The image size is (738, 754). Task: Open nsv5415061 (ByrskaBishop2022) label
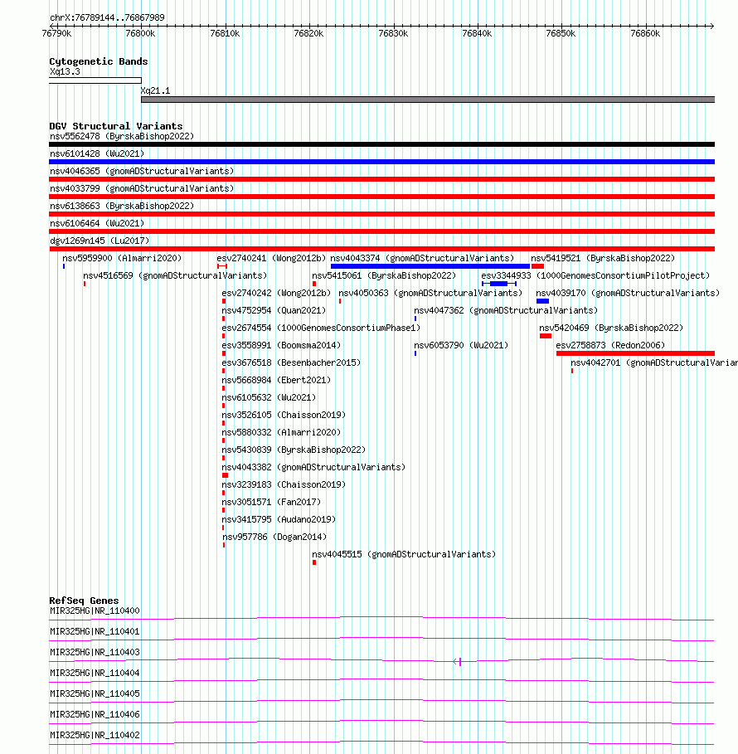(x=384, y=275)
